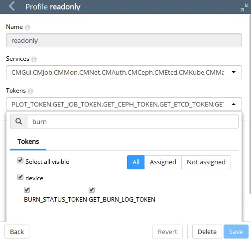Click the magnifier search icon

[x=18, y=121]
